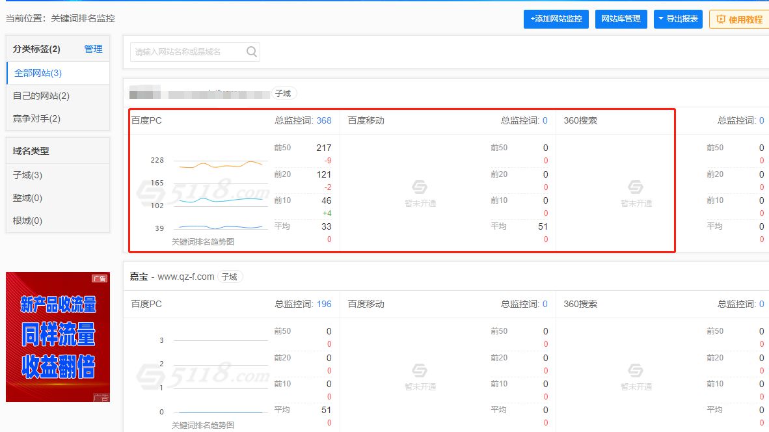Click 百度移动 平均 value 51 in first site
769x432 pixels.
point(543,226)
